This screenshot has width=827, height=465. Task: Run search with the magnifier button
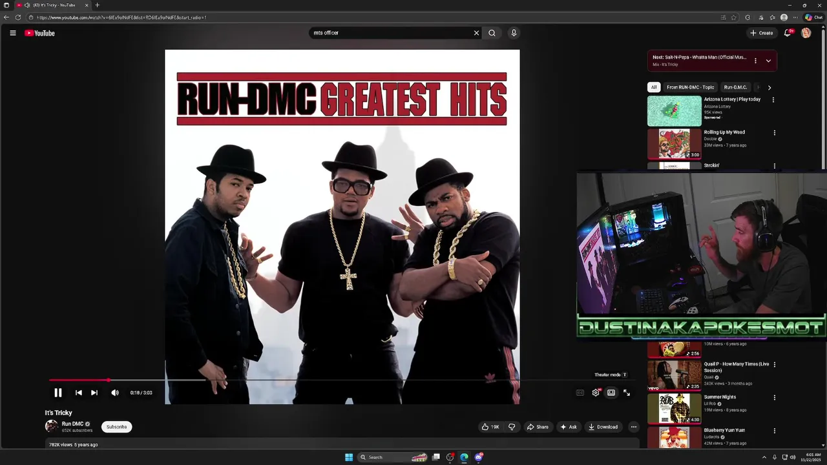pyautogui.click(x=492, y=33)
